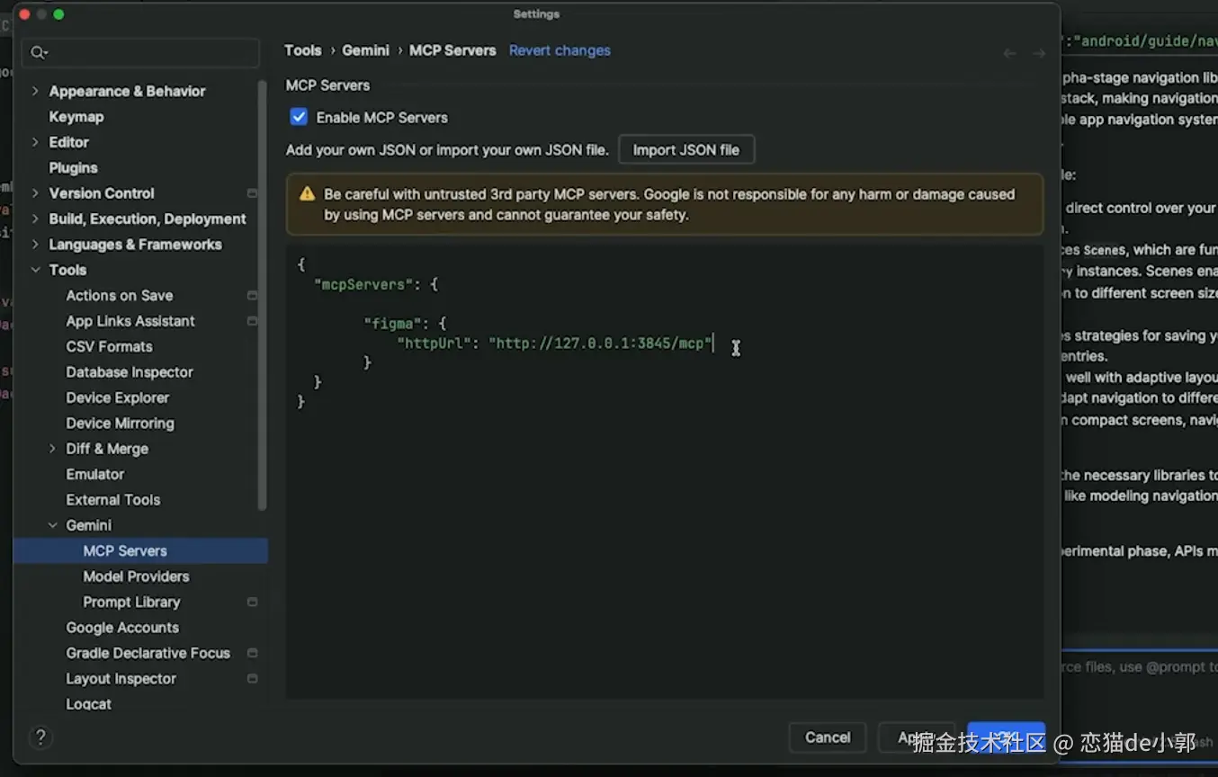Click the forward navigation arrow in Settings
Image resolution: width=1218 pixels, height=777 pixels.
(1039, 54)
